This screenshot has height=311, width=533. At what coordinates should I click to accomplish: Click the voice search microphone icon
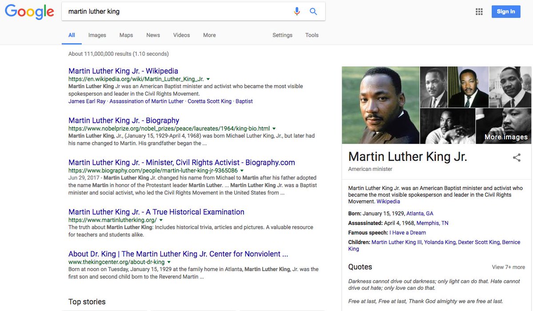[x=297, y=12]
